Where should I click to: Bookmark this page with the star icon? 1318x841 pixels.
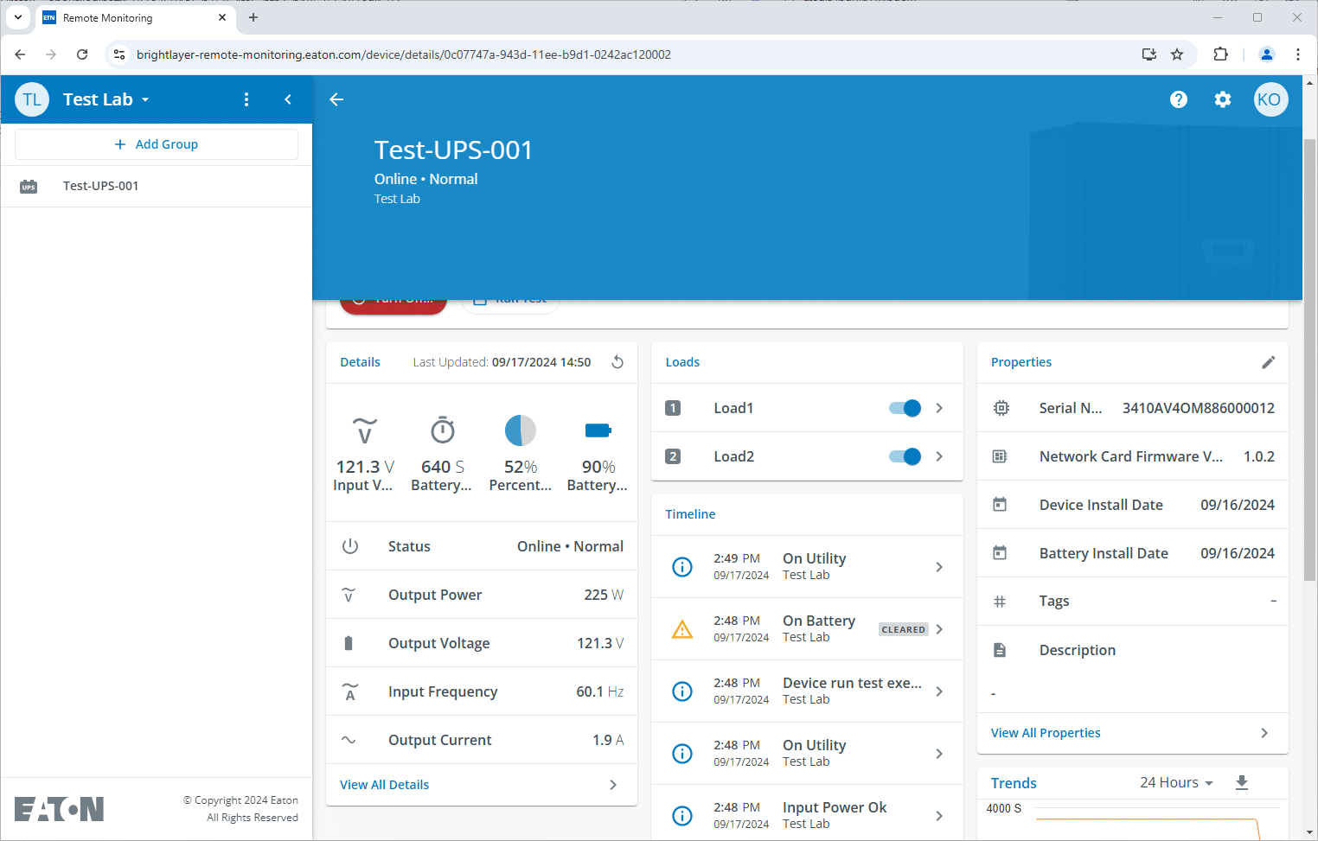1177,54
